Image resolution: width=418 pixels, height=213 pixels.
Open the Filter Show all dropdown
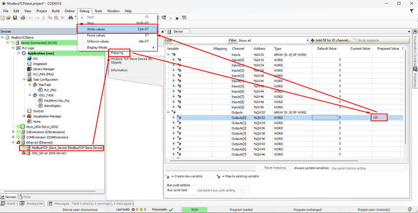pyautogui.click(x=308, y=40)
